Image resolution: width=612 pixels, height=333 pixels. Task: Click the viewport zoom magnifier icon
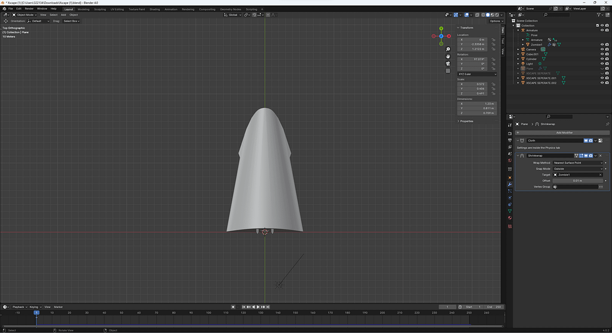point(448,50)
